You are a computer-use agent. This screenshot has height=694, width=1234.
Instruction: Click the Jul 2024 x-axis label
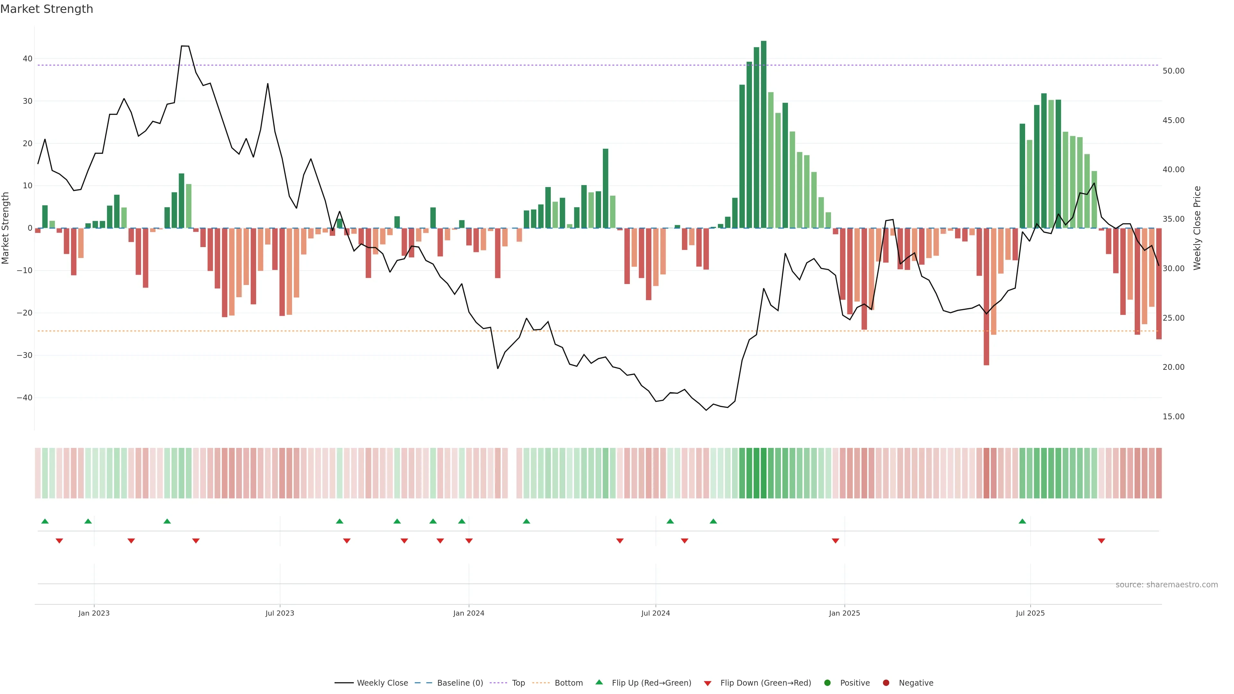point(655,613)
